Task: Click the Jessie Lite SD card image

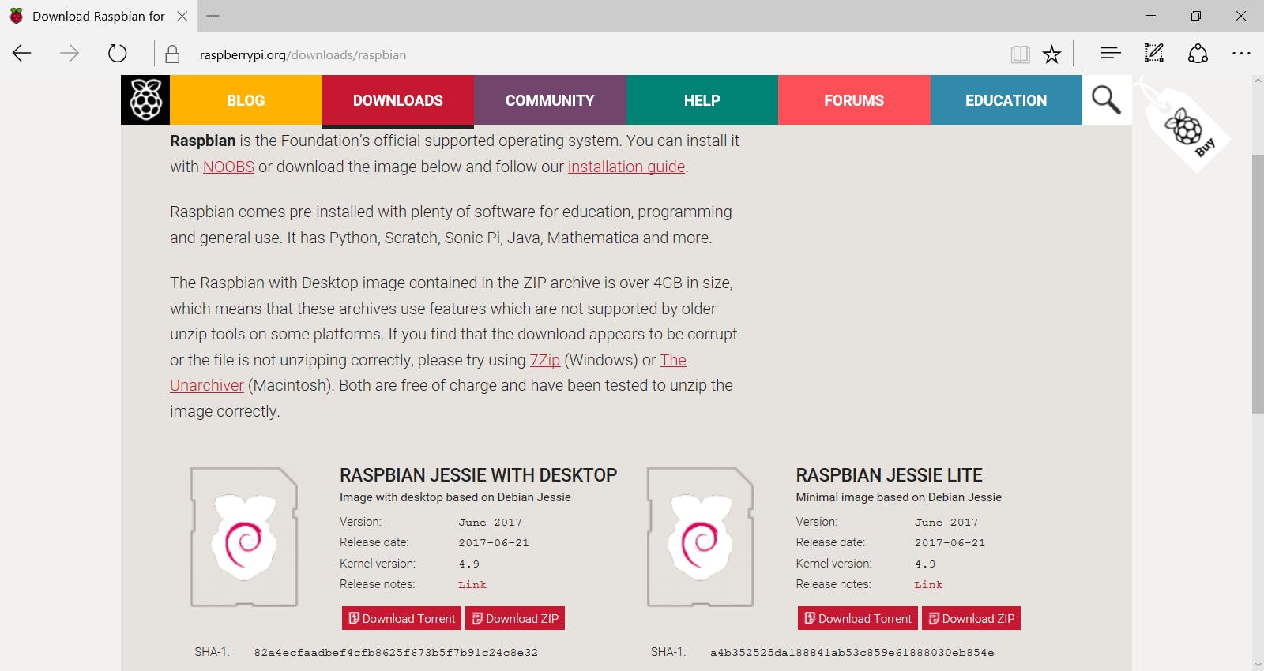Action: [700, 537]
